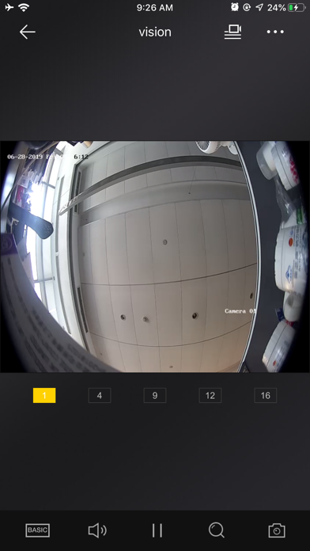Tap the Wi-Fi status icon
The height and width of the screenshot is (551, 310).
click(x=24, y=7)
